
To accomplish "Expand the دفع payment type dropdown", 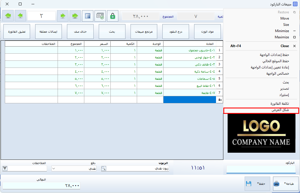I will click(x=54, y=169).
